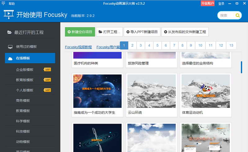Screen dimensions: 248x152
Task: Open the 帮助 menu
Action: pos(12,4)
